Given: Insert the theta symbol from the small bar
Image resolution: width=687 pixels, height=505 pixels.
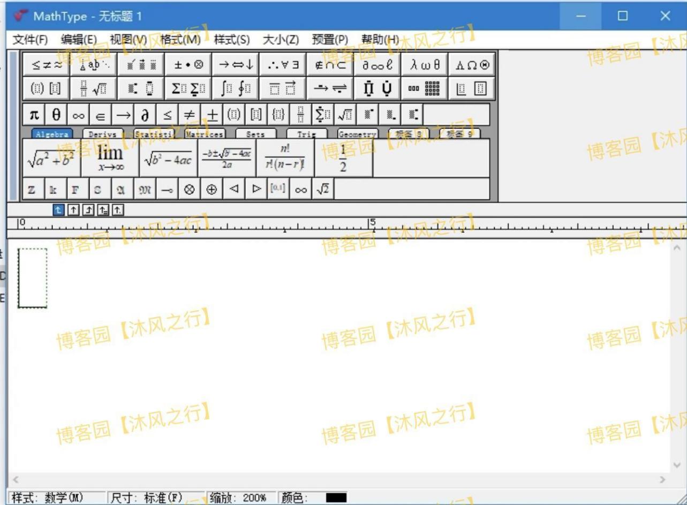Looking at the screenshot, I should [56, 115].
